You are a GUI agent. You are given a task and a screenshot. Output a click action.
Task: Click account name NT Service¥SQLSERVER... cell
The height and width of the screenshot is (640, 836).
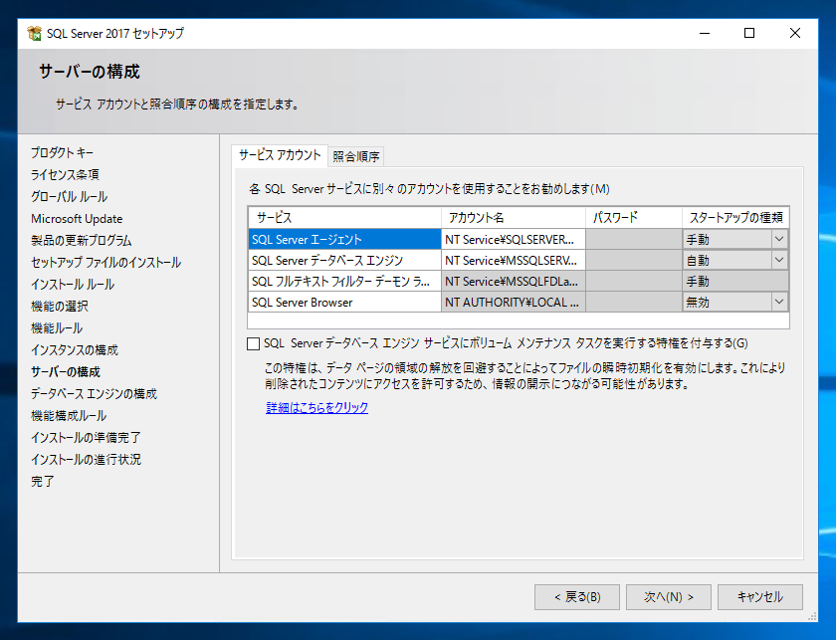click(514, 239)
